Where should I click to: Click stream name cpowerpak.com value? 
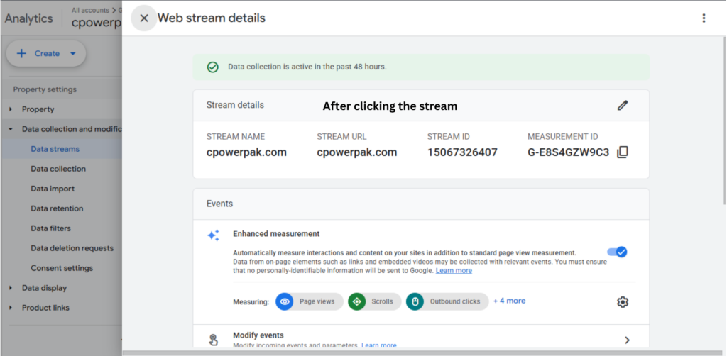(x=246, y=152)
